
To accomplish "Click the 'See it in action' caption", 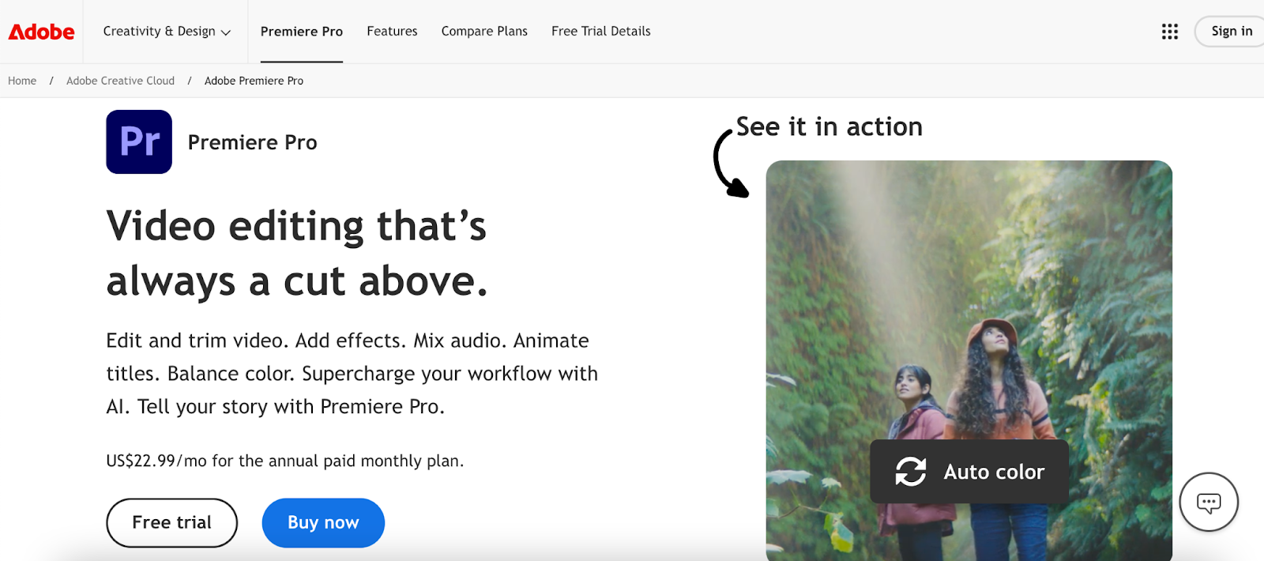I will [x=829, y=126].
